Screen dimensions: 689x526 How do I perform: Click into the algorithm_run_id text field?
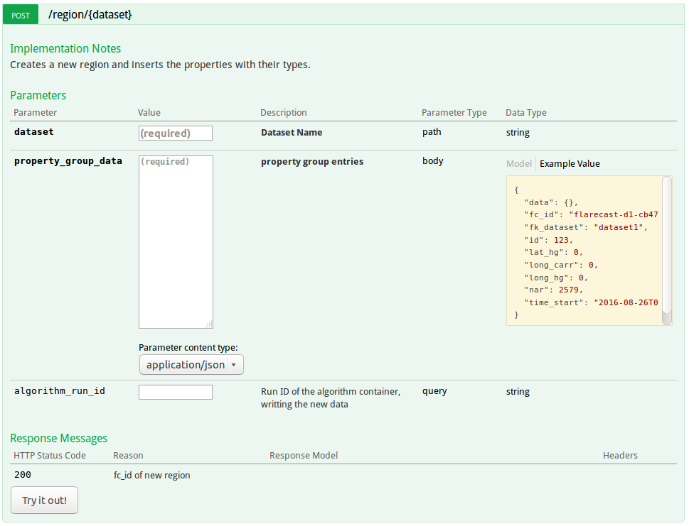[x=176, y=392]
